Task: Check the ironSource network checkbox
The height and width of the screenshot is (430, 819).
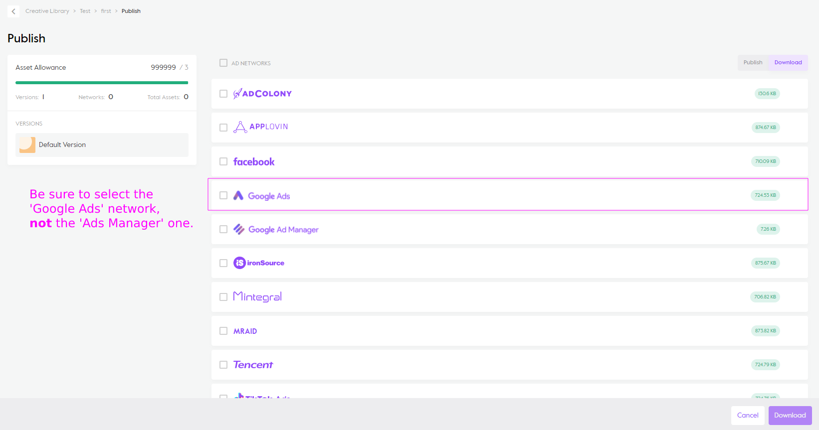Action: pos(223,263)
